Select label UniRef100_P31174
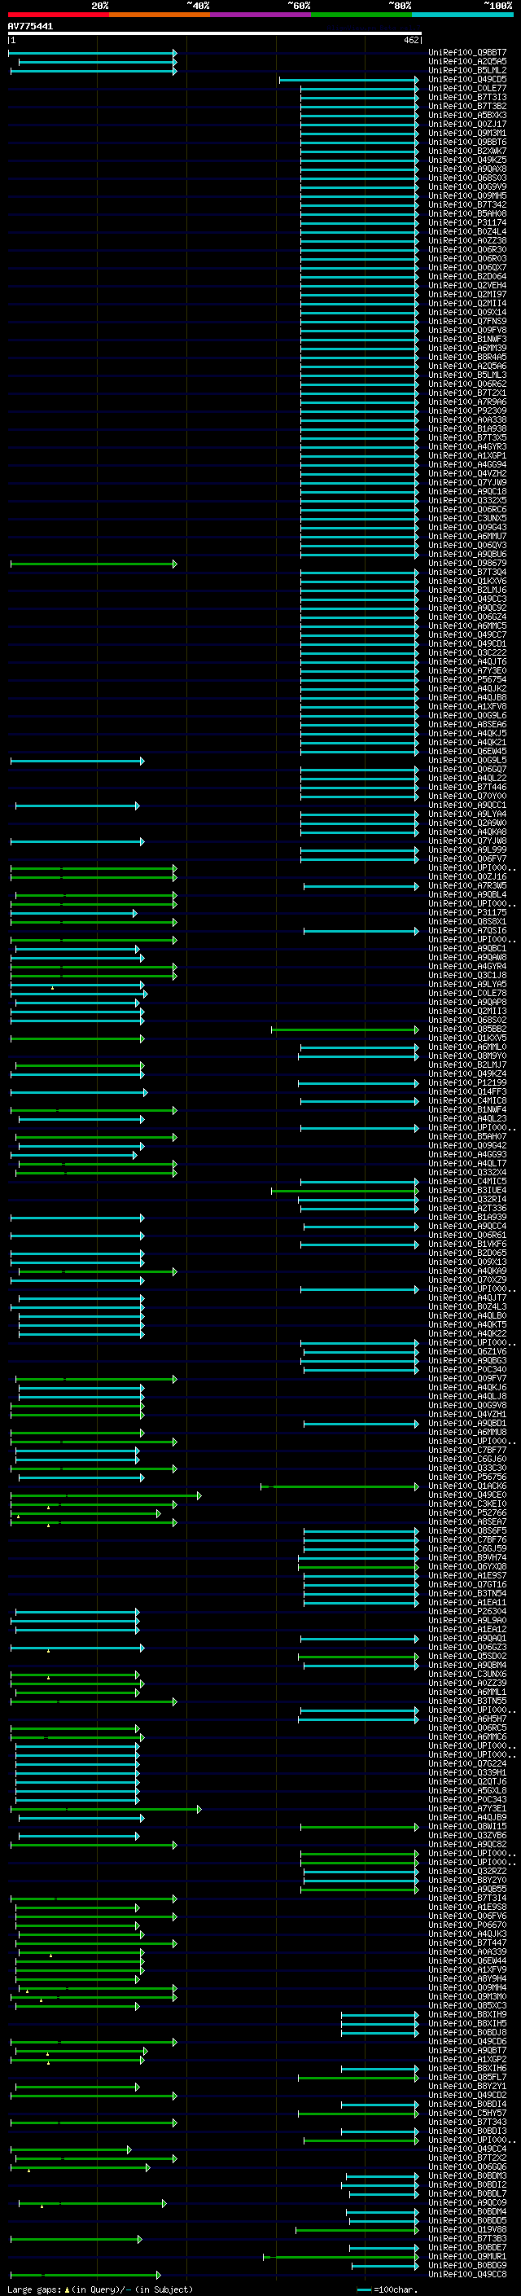The image size is (521, 2296). coord(466,223)
